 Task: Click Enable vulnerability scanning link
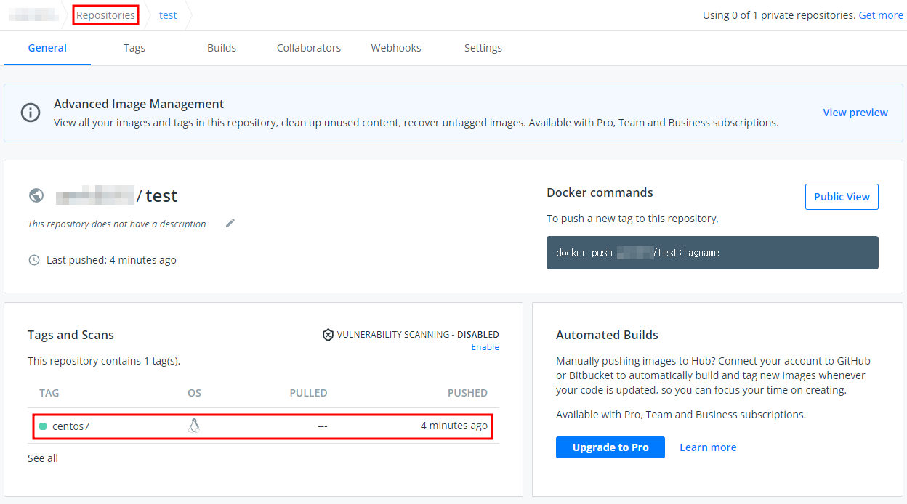485,347
